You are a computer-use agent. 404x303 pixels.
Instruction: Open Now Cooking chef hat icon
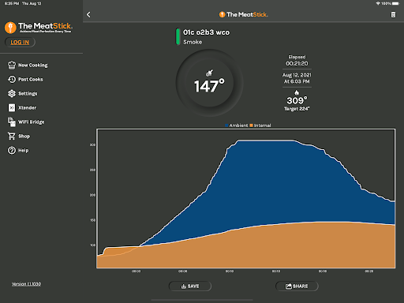pyautogui.click(x=12, y=65)
